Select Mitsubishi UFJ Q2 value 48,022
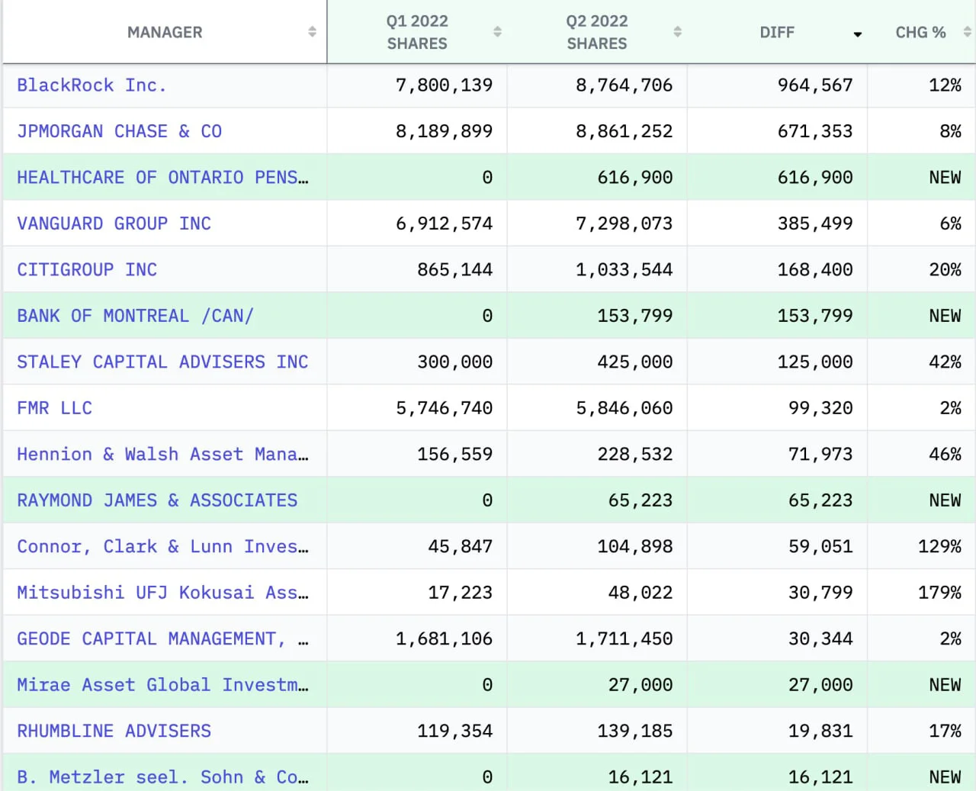 pyautogui.click(x=640, y=593)
